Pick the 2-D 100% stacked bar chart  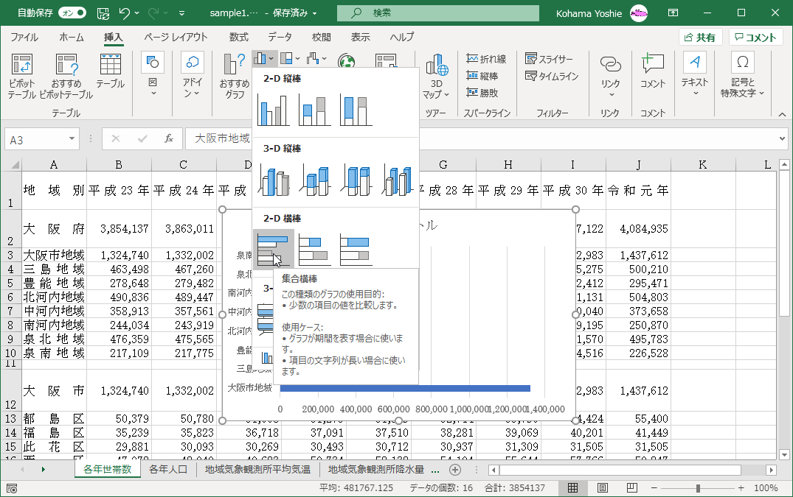pos(356,250)
